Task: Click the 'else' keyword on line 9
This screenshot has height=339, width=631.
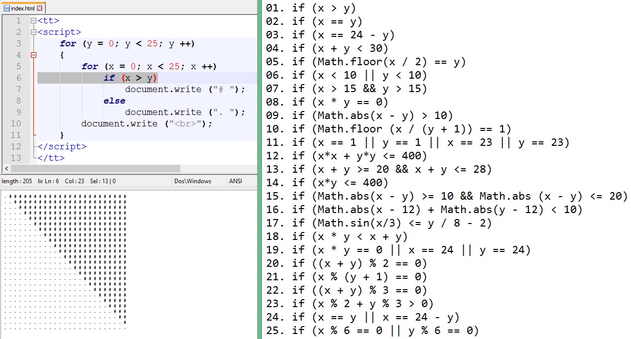Action: point(115,101)
